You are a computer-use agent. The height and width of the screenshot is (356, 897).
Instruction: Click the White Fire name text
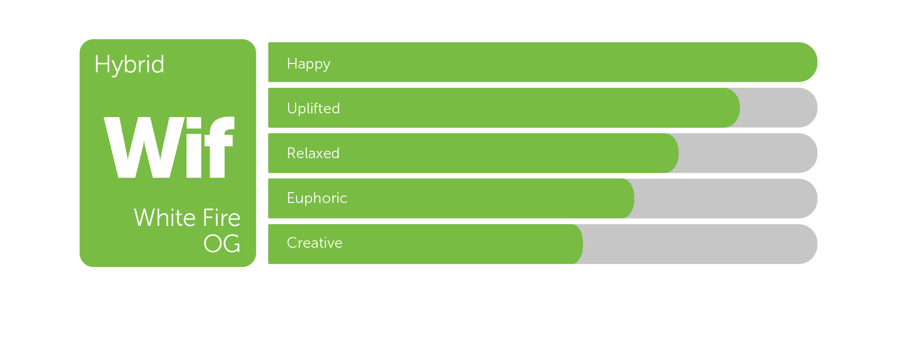pyautogui.click(x=187, y=218)
